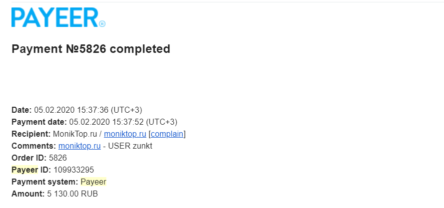Click the bold "Amount:" label
This screenshot has height=208, width=444.
coord(27,194)
